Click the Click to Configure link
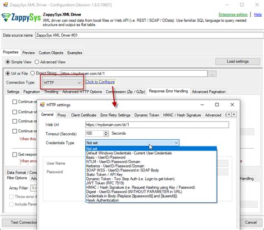Screen dimensions: 264x230 [100, 82]
